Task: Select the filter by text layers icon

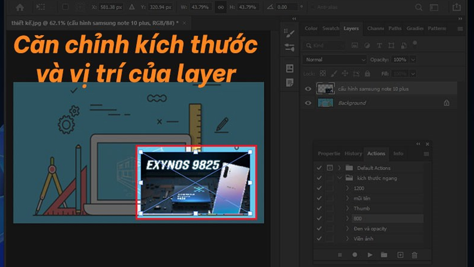Action: [x=379, y=45]
